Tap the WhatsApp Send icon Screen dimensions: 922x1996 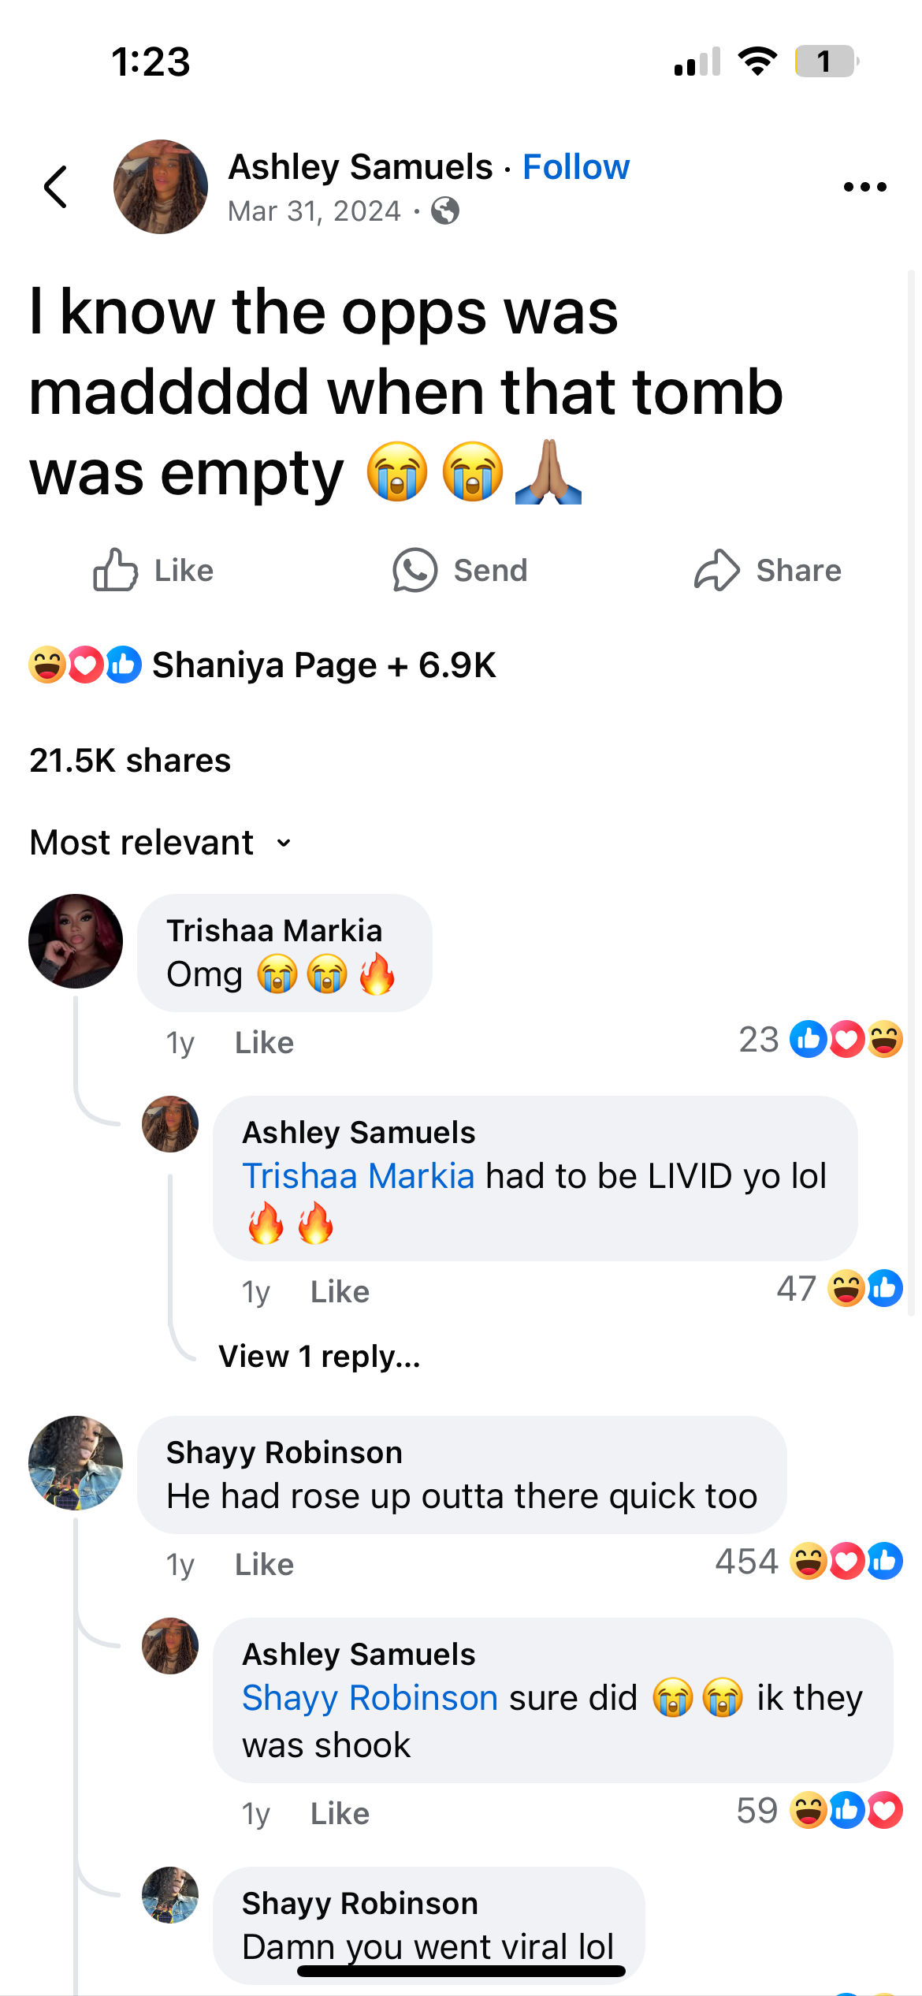point(415,570)
